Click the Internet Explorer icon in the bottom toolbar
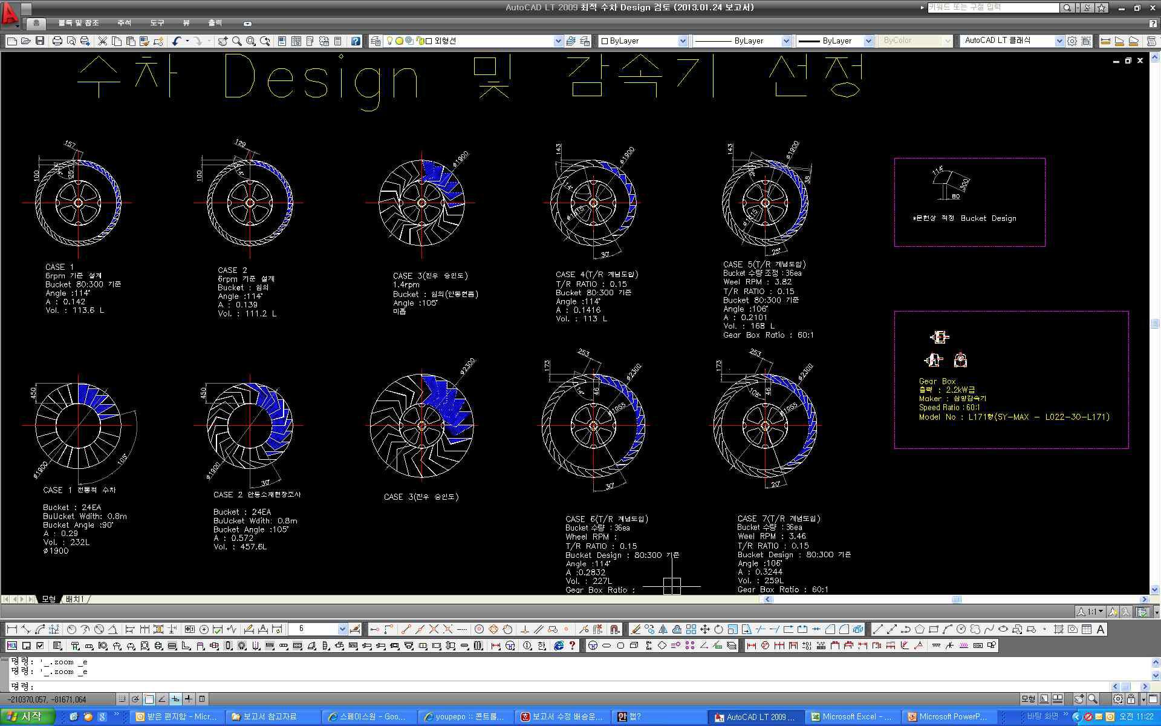The height and width of the screenshot is (726, 1161). coord(559,646)
